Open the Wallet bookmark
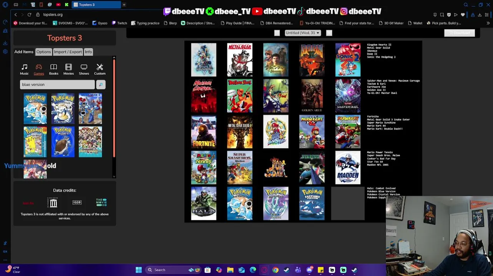 pyautogui.click(x=415, y=23)
